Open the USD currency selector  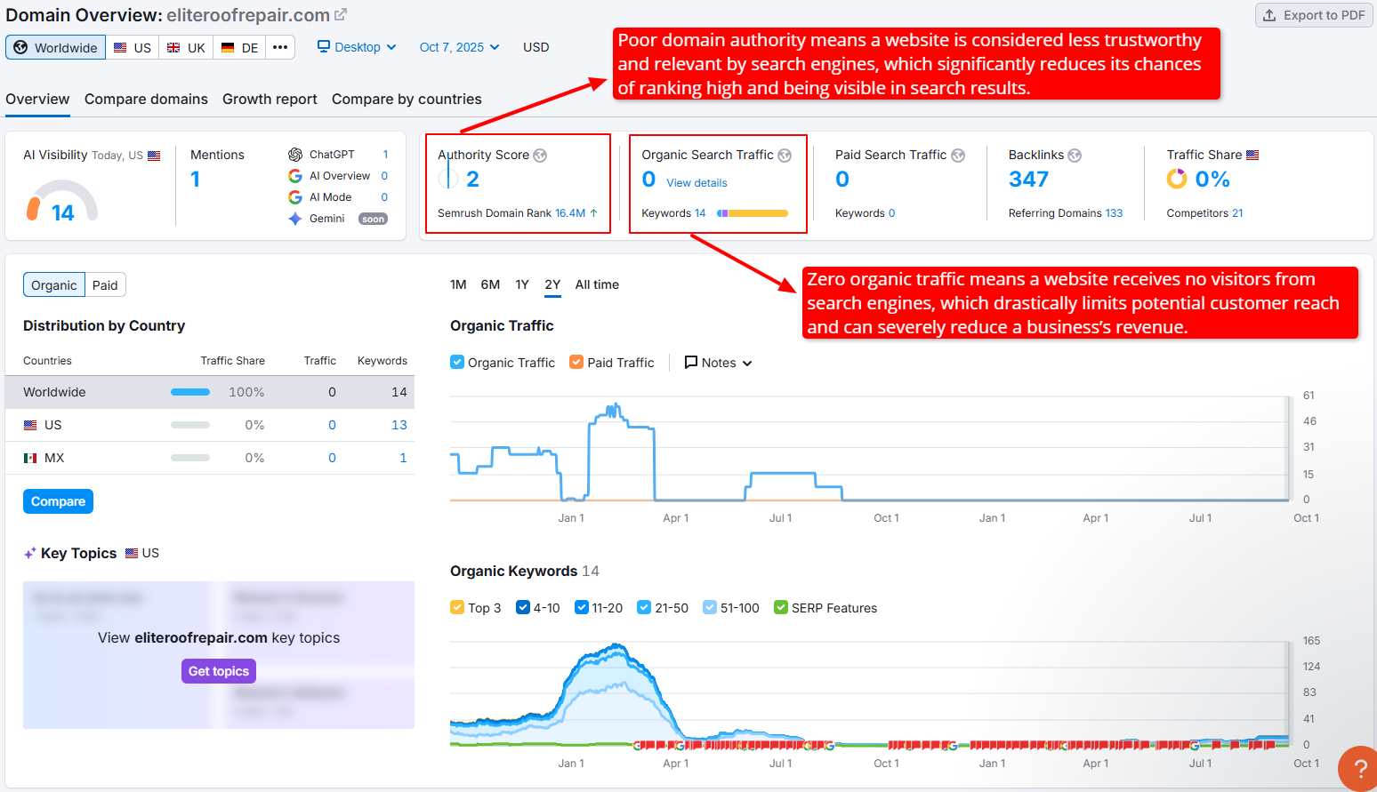pyautogui.click(x=536, y=47)
